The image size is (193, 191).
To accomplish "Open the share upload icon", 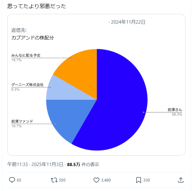I will (x=181, y=180).
